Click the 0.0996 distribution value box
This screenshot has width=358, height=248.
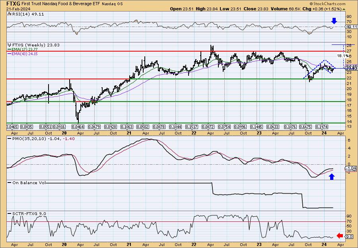click(241, 127)
